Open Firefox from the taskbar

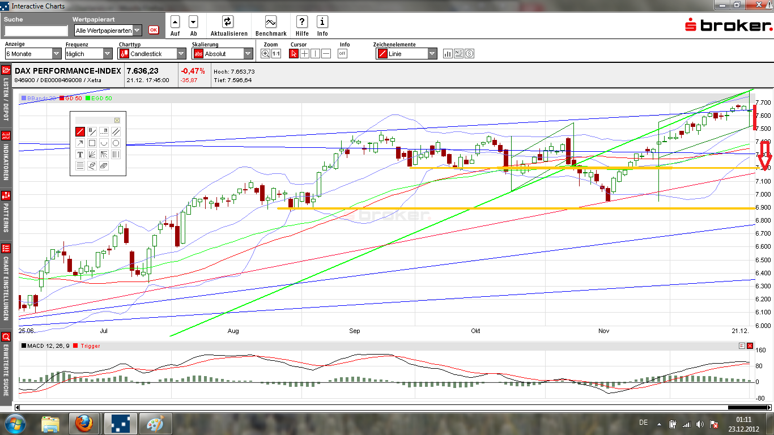tap(84, 423)
